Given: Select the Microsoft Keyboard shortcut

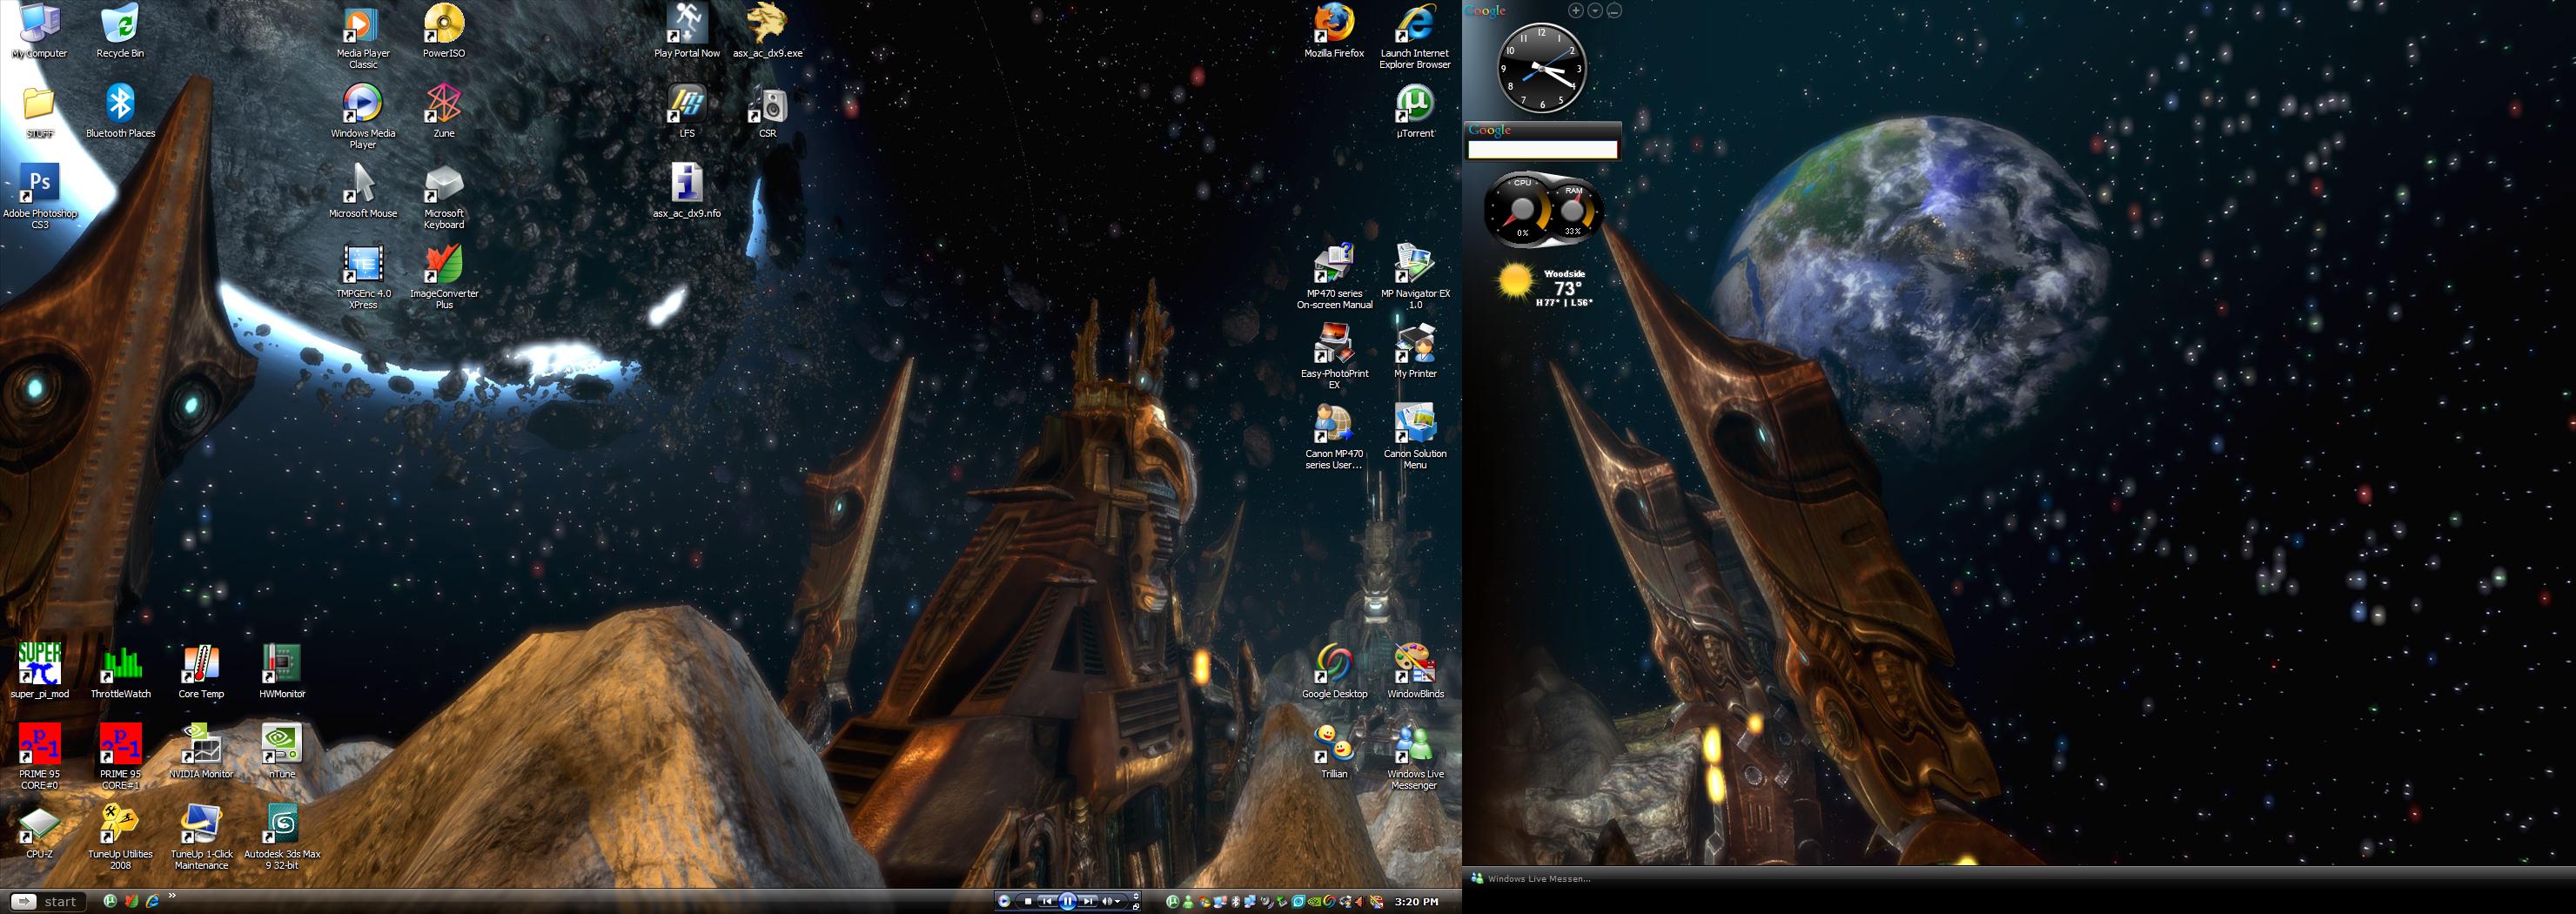Looking at the screenshot, I should (444, 197).
